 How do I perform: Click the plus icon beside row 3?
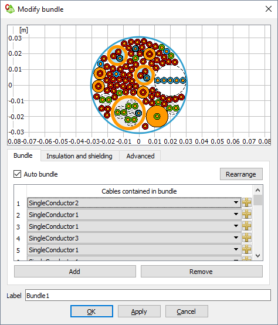pyautogui.click(x=247, y=226)
